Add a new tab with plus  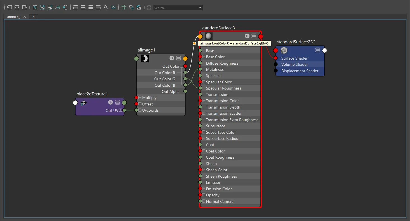[34, 17]
